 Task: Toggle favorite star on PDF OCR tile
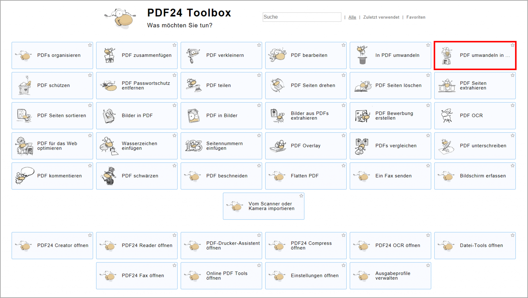[513, 105]
